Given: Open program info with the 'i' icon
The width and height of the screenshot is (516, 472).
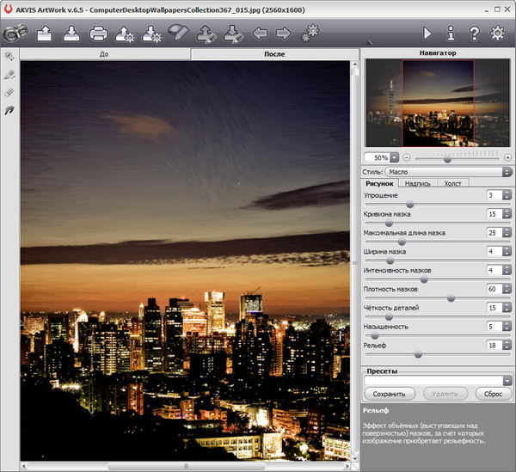Looking at the screenshot, I should pyautogui.click(x=451, y=34).
